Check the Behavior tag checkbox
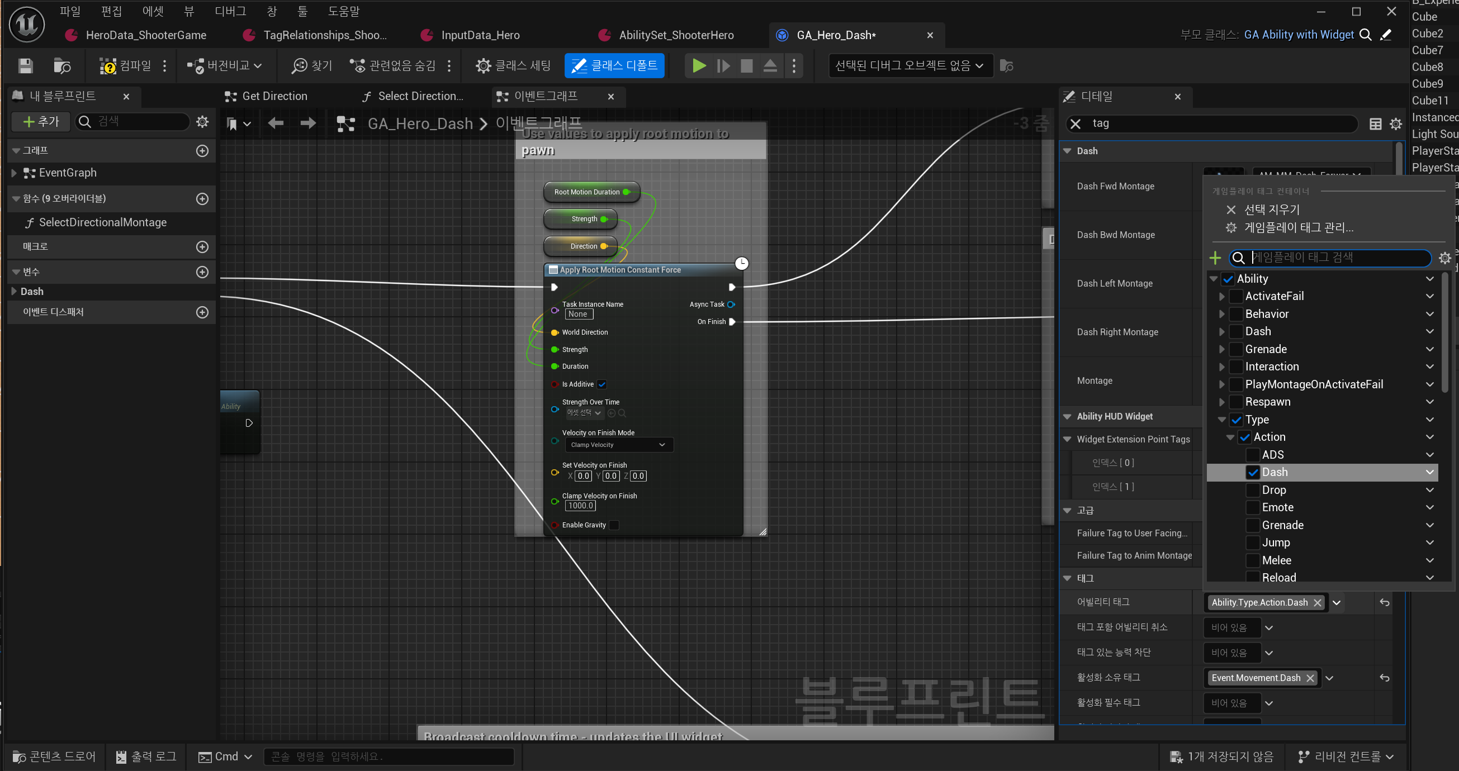This screenshot has width=1459, height=771. pyautogui.click(x=1237, y=314)
